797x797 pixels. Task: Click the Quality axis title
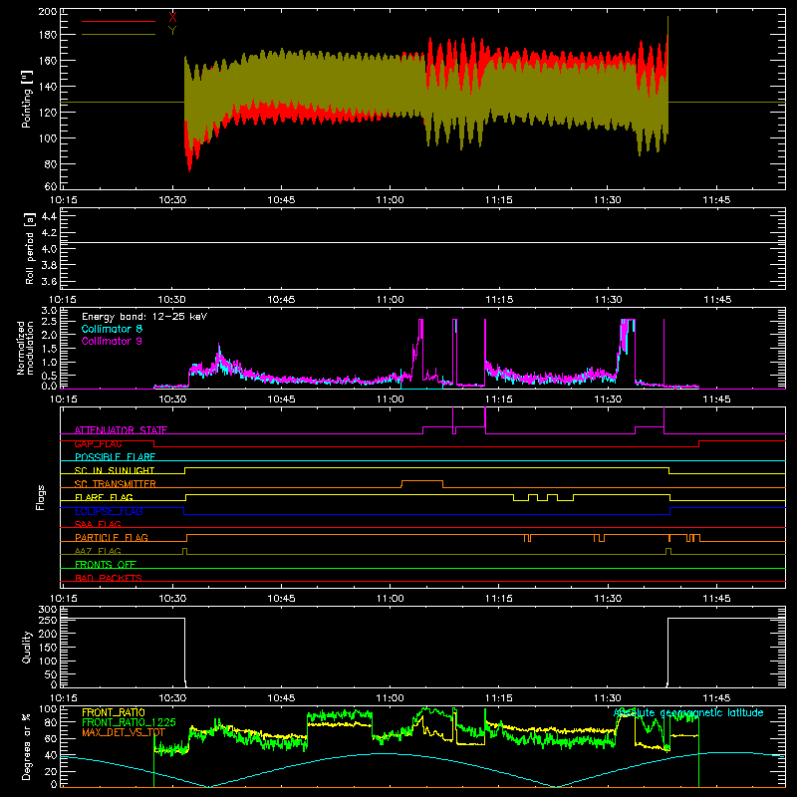click(27, 647)
